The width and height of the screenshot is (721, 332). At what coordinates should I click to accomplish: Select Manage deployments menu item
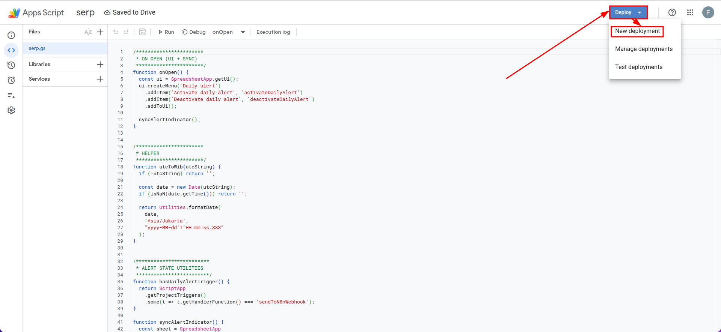point(644,49)
